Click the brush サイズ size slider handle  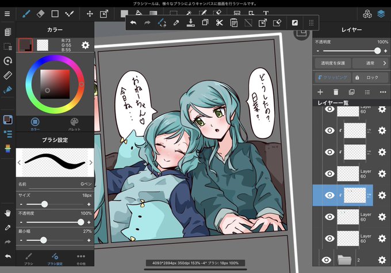pos(44,204)
